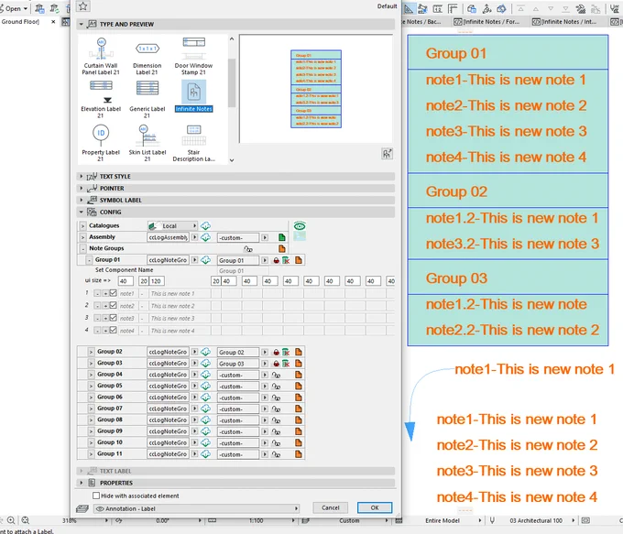The width and height of the screenshot is (623, 534).
Task: Choose the Generic Label 21 type
Action: click(147, 99)
